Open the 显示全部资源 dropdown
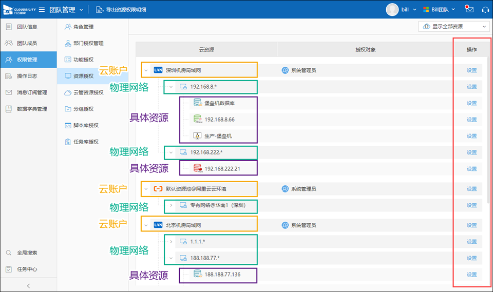The width and height of the screenshot is (493, 292). 454,27
